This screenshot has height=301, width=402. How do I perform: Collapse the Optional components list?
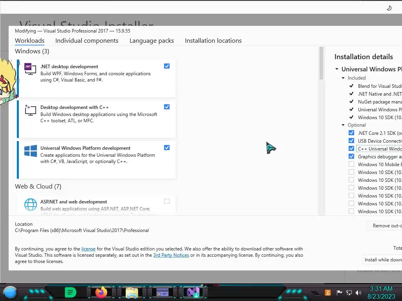click(x=343, y=125)
